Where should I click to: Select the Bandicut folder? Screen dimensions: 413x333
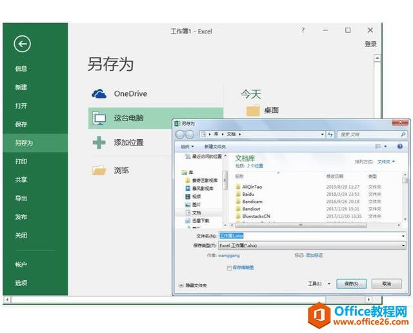pyautogui.click(x=248, y=209)
